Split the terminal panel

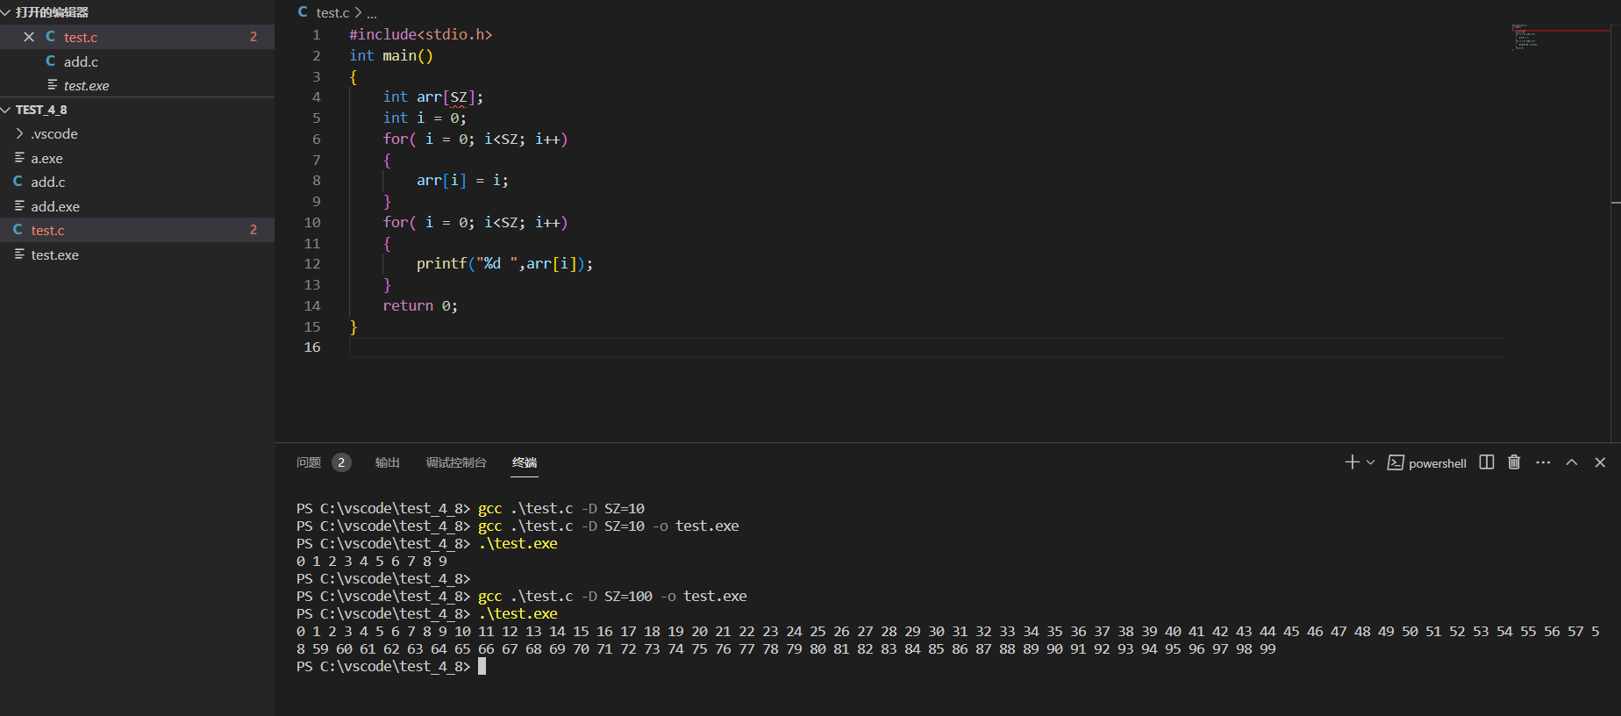coord(1487,462)
